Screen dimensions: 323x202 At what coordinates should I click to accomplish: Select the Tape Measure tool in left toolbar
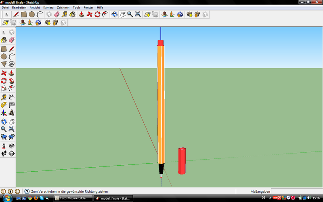click(4, 97)
